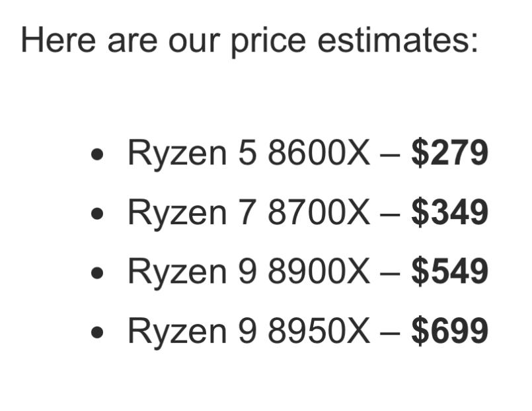Click the dash before the $349 price
532x411 pixels.
(390, 214)
